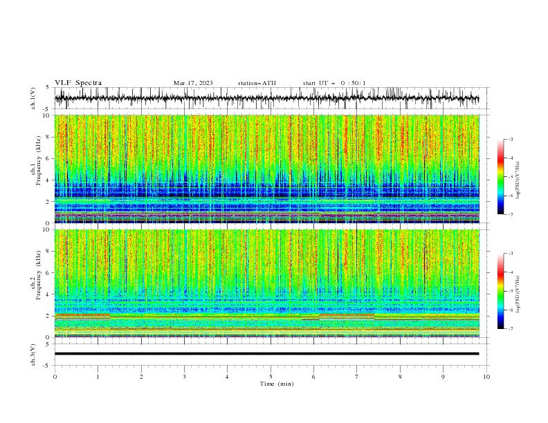Click the upper color bar '-3' label
The height and width of the screenshot is (423, 548).
point(511,139)
